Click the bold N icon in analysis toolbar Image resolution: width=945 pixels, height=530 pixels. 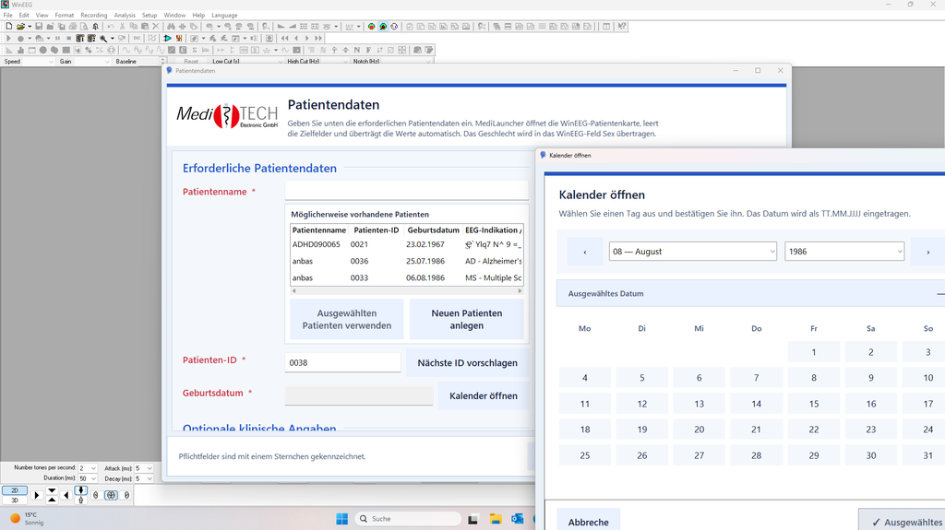click(x=357, y=50)
